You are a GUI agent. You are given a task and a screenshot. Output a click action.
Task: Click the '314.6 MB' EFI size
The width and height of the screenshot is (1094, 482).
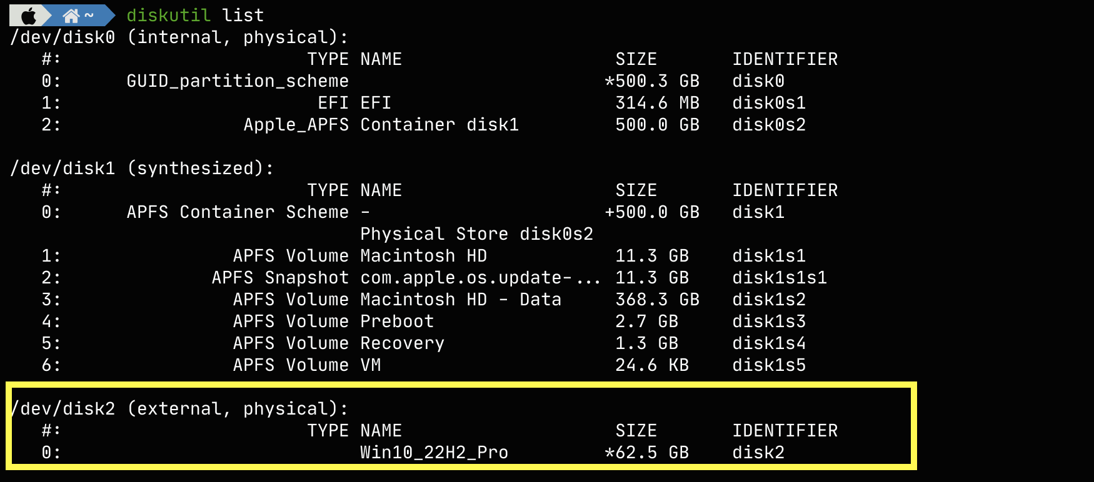tap(658, 103)
